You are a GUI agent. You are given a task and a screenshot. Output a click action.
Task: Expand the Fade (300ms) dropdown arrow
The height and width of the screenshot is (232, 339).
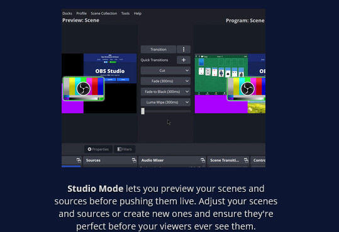pyautogui.click(x=187, y=81)
